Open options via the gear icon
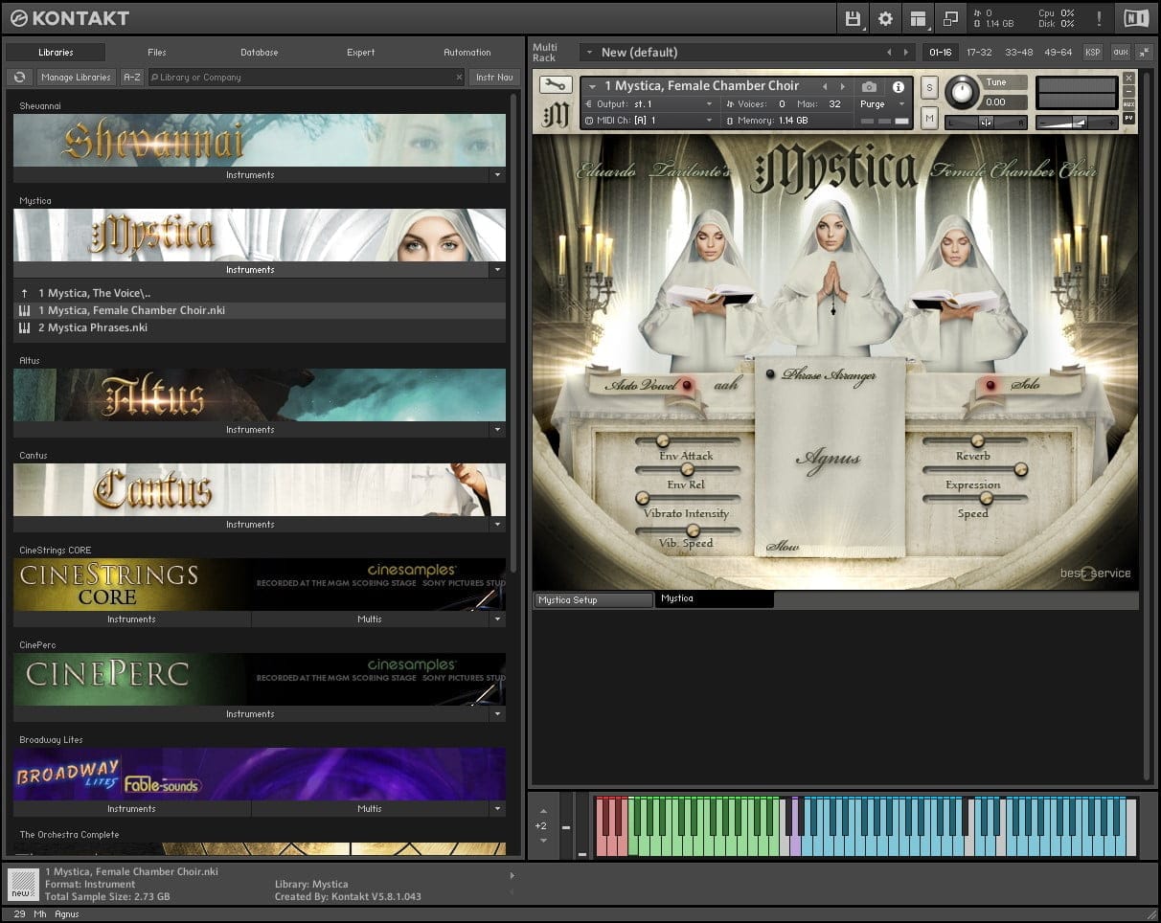1161x923 pixels. [x=885, y=18]
